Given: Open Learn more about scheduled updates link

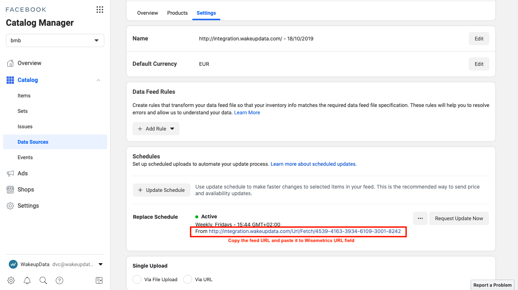Looking at the screenshot, I should (314, 164).
